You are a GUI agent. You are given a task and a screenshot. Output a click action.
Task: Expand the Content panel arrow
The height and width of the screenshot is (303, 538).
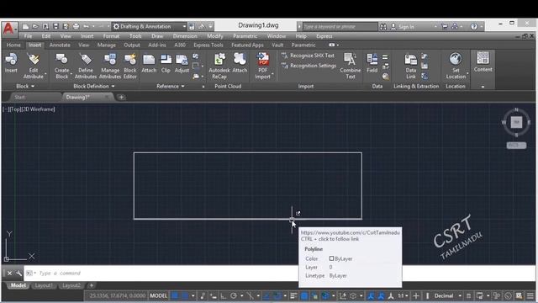[483, 87]
